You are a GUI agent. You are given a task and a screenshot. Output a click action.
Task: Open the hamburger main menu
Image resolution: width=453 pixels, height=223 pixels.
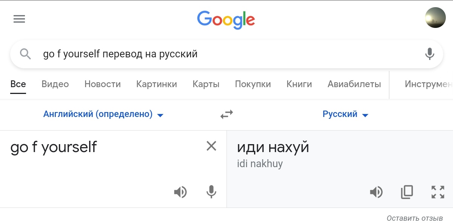coord(19,19)
